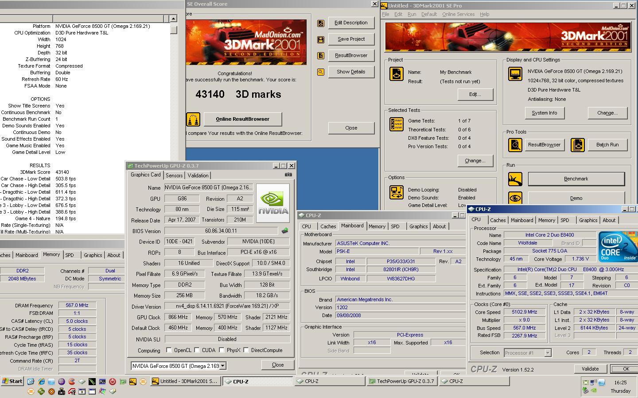Image resolution: width=638 pixels, height=398 pixels.
Task: Open the Online Services menu
Action: click(x=458, y=14)
